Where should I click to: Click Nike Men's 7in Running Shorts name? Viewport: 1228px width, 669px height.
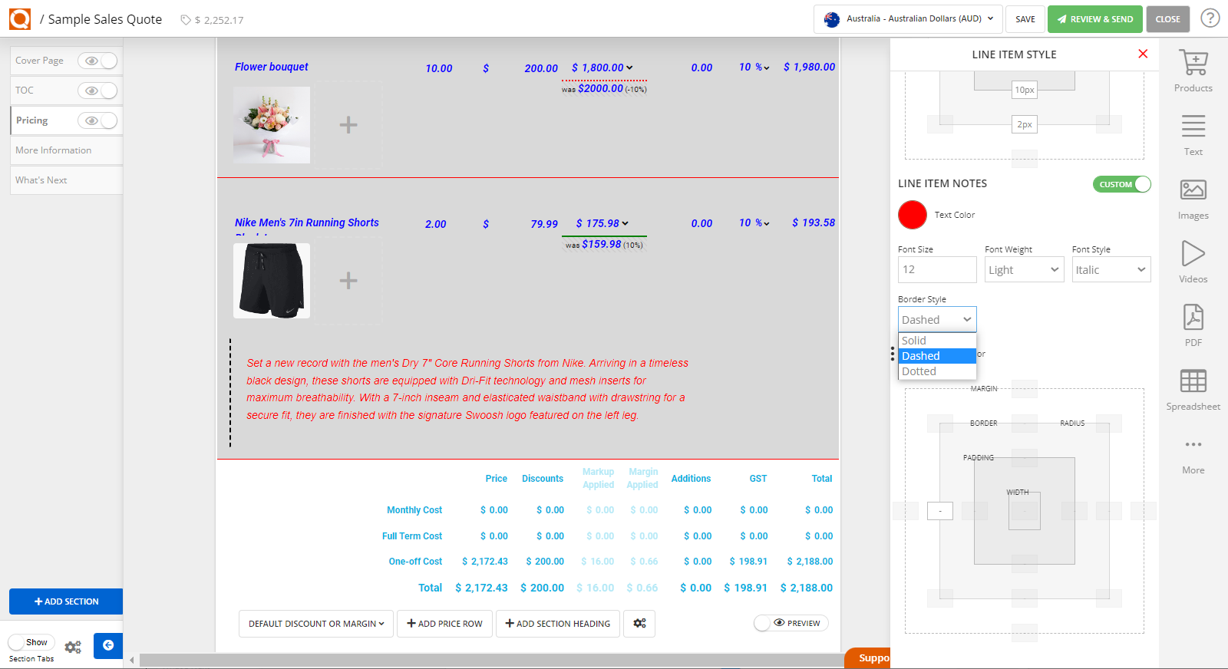click(x=307, y=222)
